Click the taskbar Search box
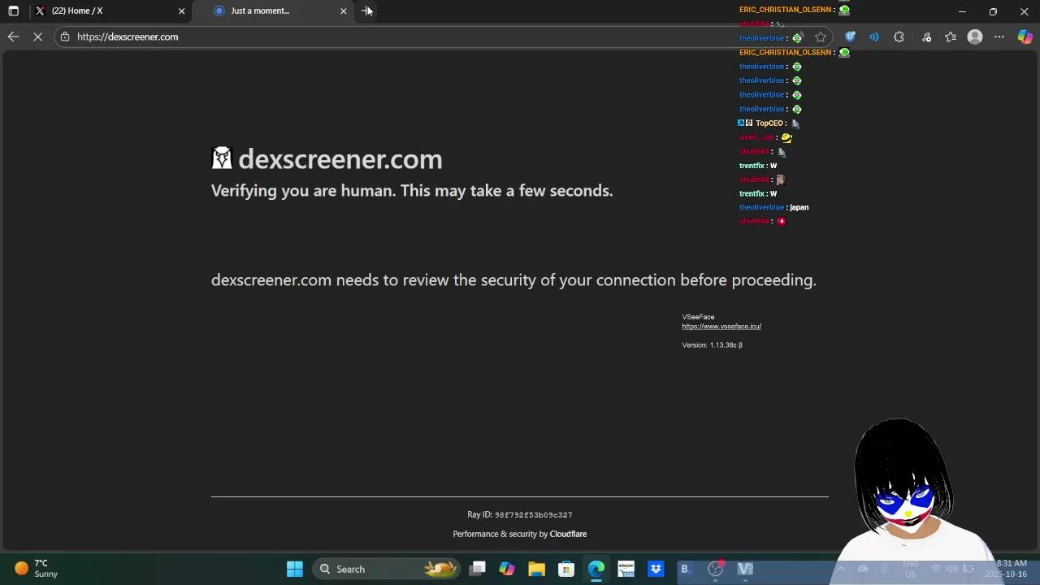This screenshot has height=585, width=1040. point(387,569)
